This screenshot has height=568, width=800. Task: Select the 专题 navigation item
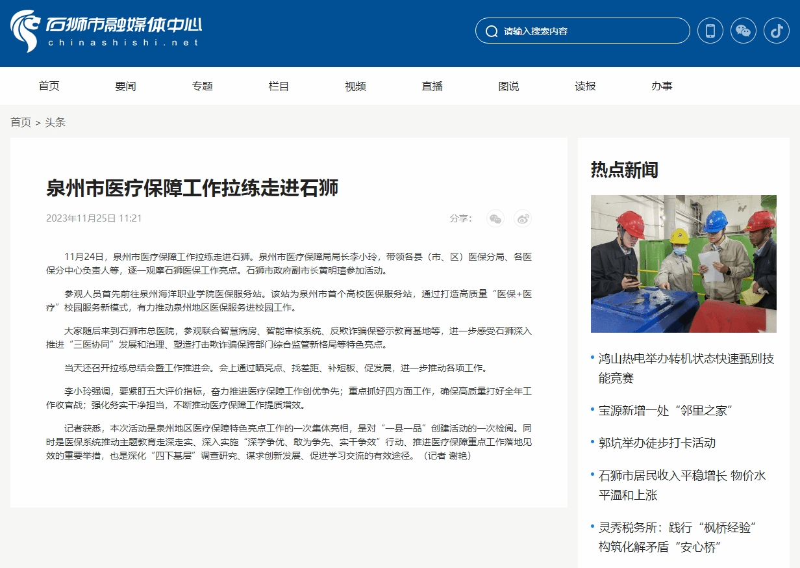202,86
